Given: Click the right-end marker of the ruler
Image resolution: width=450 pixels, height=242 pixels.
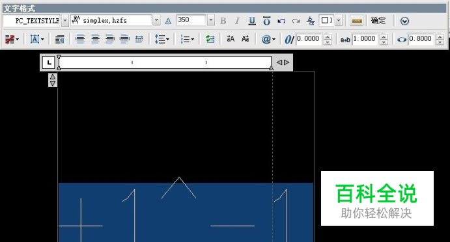Looking at the screenshot, I should (271, 68).
